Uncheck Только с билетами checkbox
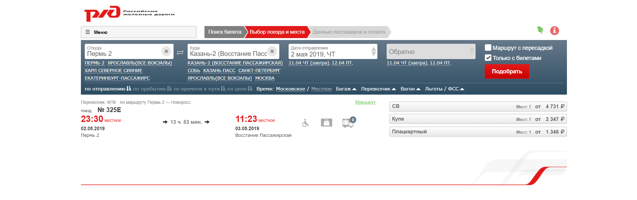This screenshot has width=637, height=200. pyautogui.click(x=488, y=58)
